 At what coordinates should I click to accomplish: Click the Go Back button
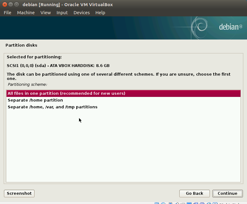195,194
